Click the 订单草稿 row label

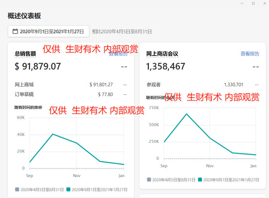[x=24, y=94]
